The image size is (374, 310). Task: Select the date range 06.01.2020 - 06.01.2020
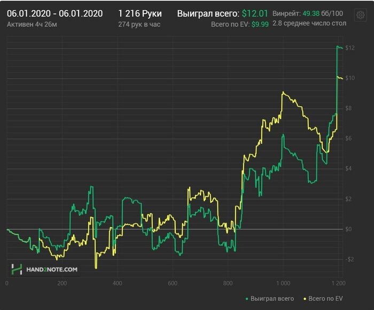(55, 13)
